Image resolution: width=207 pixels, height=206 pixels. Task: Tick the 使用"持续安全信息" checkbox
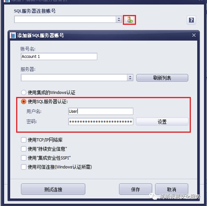24,149
